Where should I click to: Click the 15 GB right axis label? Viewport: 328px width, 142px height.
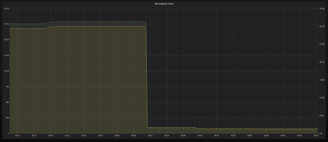pos(322,80)
